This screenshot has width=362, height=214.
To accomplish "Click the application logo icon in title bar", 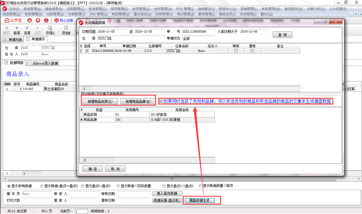I will pyautogui.click(x=3, y=3).
